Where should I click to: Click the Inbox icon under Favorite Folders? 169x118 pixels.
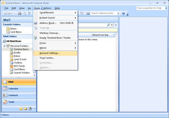point(8,29)
